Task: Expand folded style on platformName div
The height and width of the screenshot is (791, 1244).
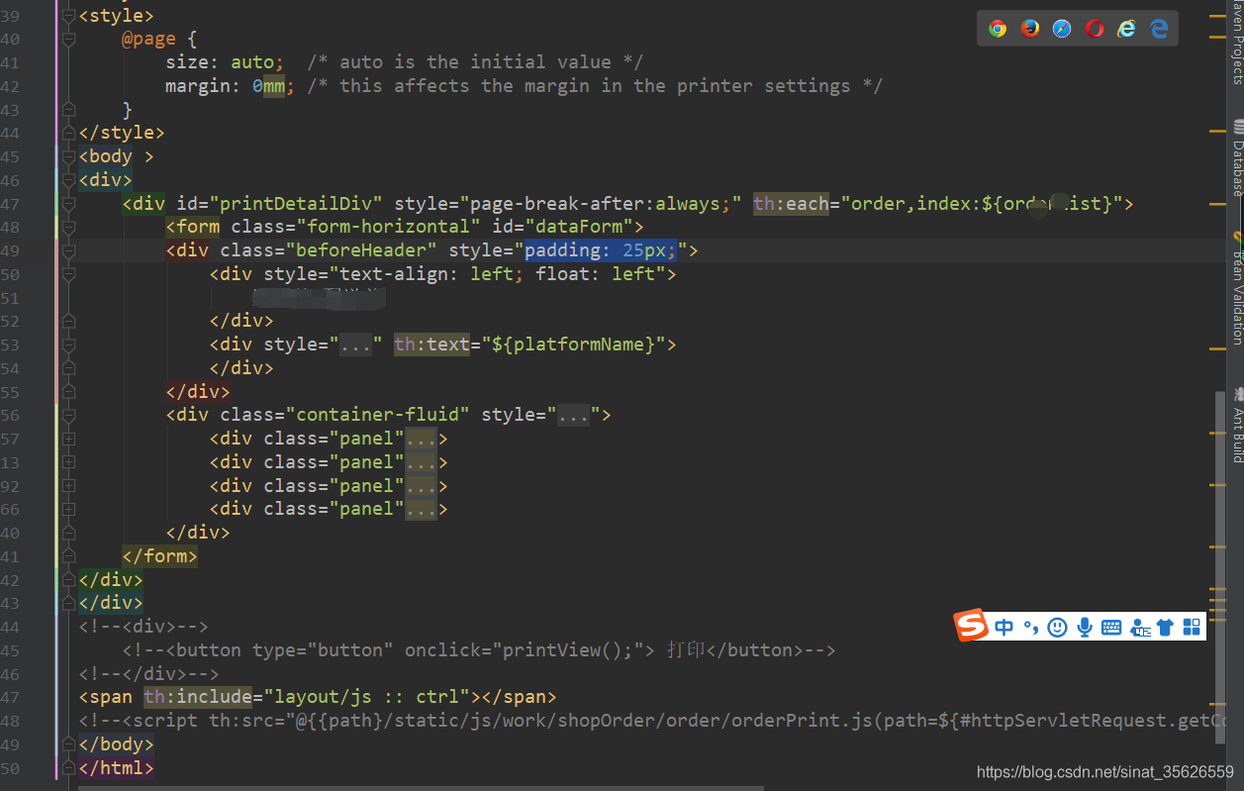Action: click(356, 345)
